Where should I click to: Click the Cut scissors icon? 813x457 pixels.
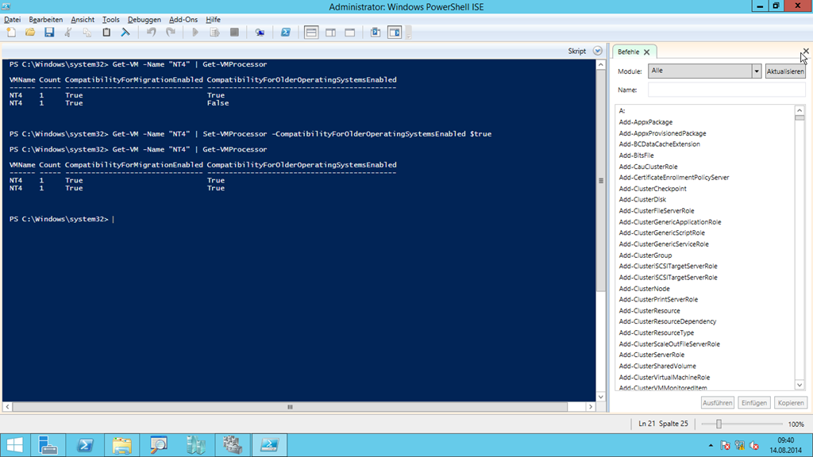point(68,33)
